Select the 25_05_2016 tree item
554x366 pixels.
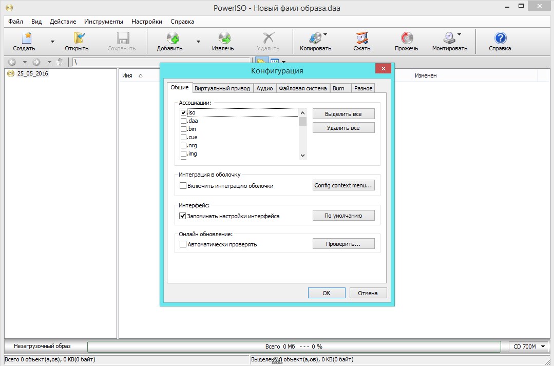tap(32, 73)
